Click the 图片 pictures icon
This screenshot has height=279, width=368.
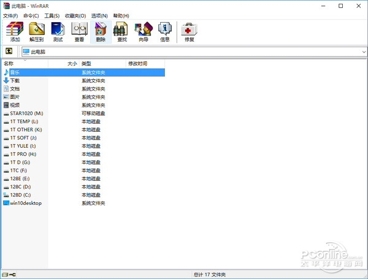pos(6,97)
